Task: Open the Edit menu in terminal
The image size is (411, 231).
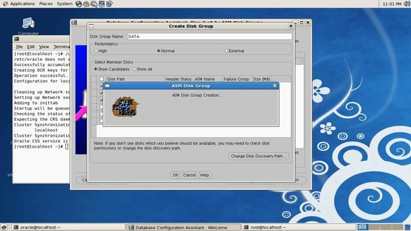Action: coord(31,47)
